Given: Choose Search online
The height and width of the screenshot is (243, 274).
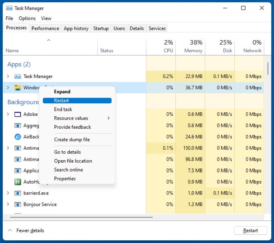Looking at the screenshot, I should [x=77, y=170].
